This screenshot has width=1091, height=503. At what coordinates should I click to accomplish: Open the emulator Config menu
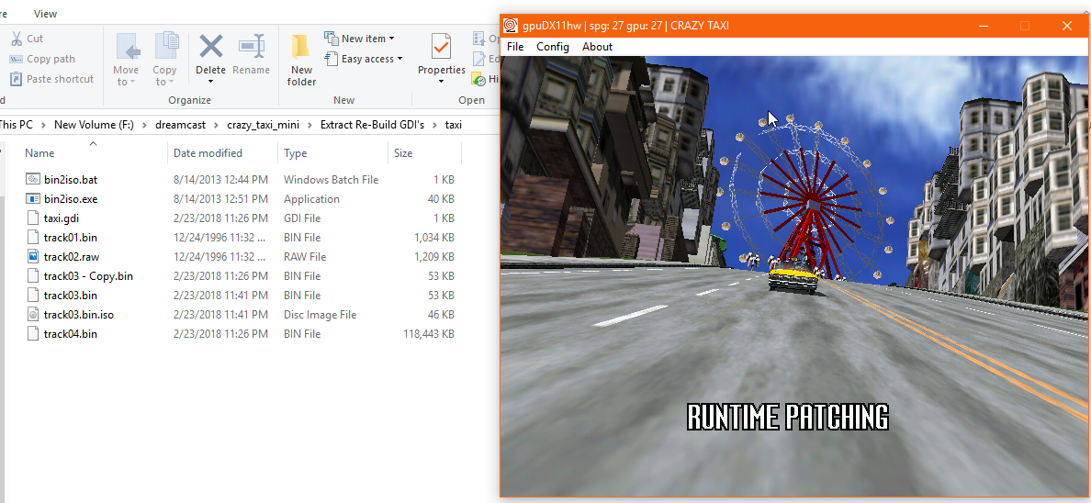[553, 47]
